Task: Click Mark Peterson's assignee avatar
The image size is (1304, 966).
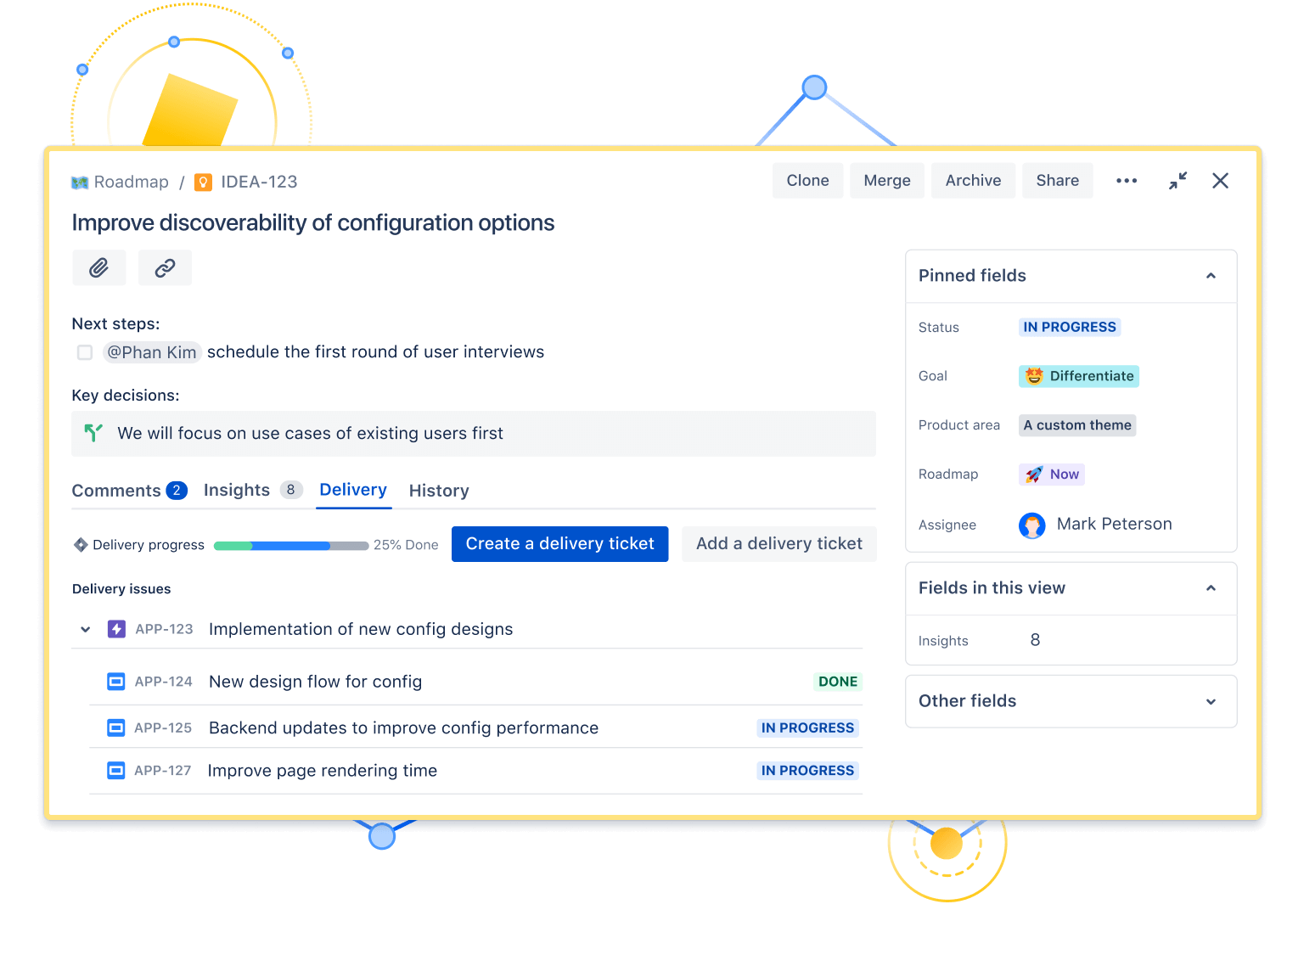Action: click(x=1032, y=525)
